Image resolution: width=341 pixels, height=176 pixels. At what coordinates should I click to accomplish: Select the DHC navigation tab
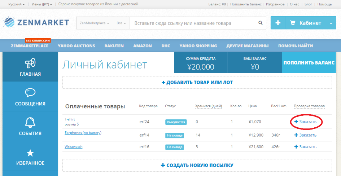click(166, 46)
